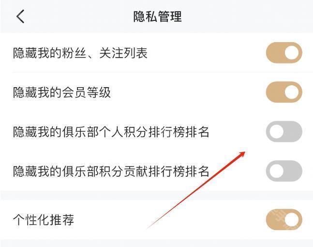Image resolution: width=313 pixels, height=247 pixels.
Task: Tap the white knob on 积分贡献 ranking switch
Action: tap(276, 171)
